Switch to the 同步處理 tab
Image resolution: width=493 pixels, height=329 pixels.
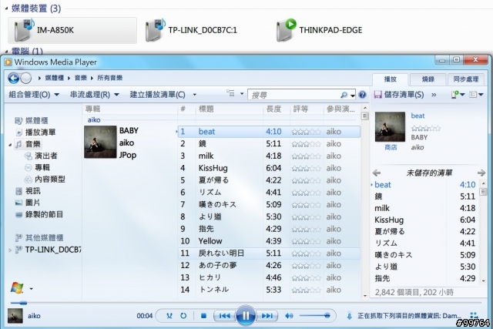(465, 79)
